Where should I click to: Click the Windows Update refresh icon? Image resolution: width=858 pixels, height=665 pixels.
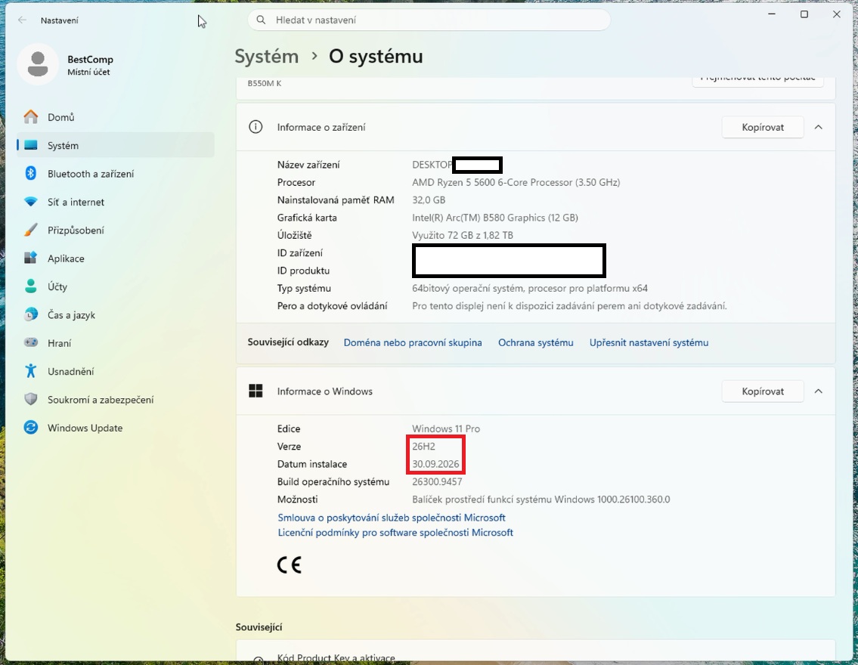[x=31, y=428]
